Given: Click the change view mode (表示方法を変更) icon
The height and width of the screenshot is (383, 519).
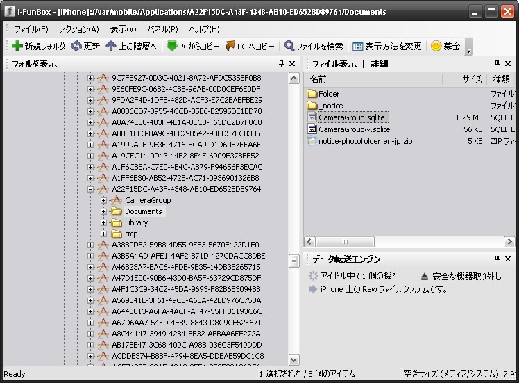Looking at the screenshot, I should coord(357,47).
